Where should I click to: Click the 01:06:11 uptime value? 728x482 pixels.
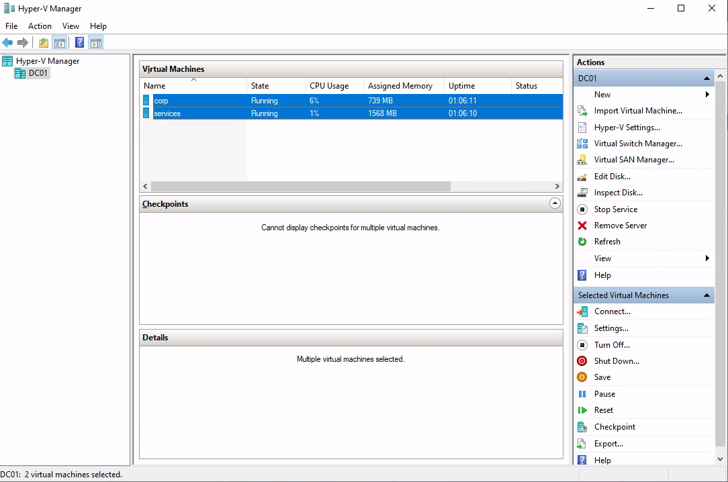tap(463, 101)
